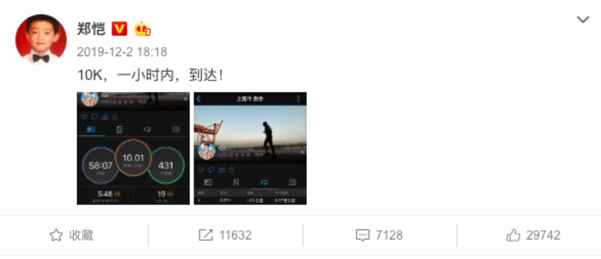
Task: Click the like count 29742
Action: tap(543, 235)
